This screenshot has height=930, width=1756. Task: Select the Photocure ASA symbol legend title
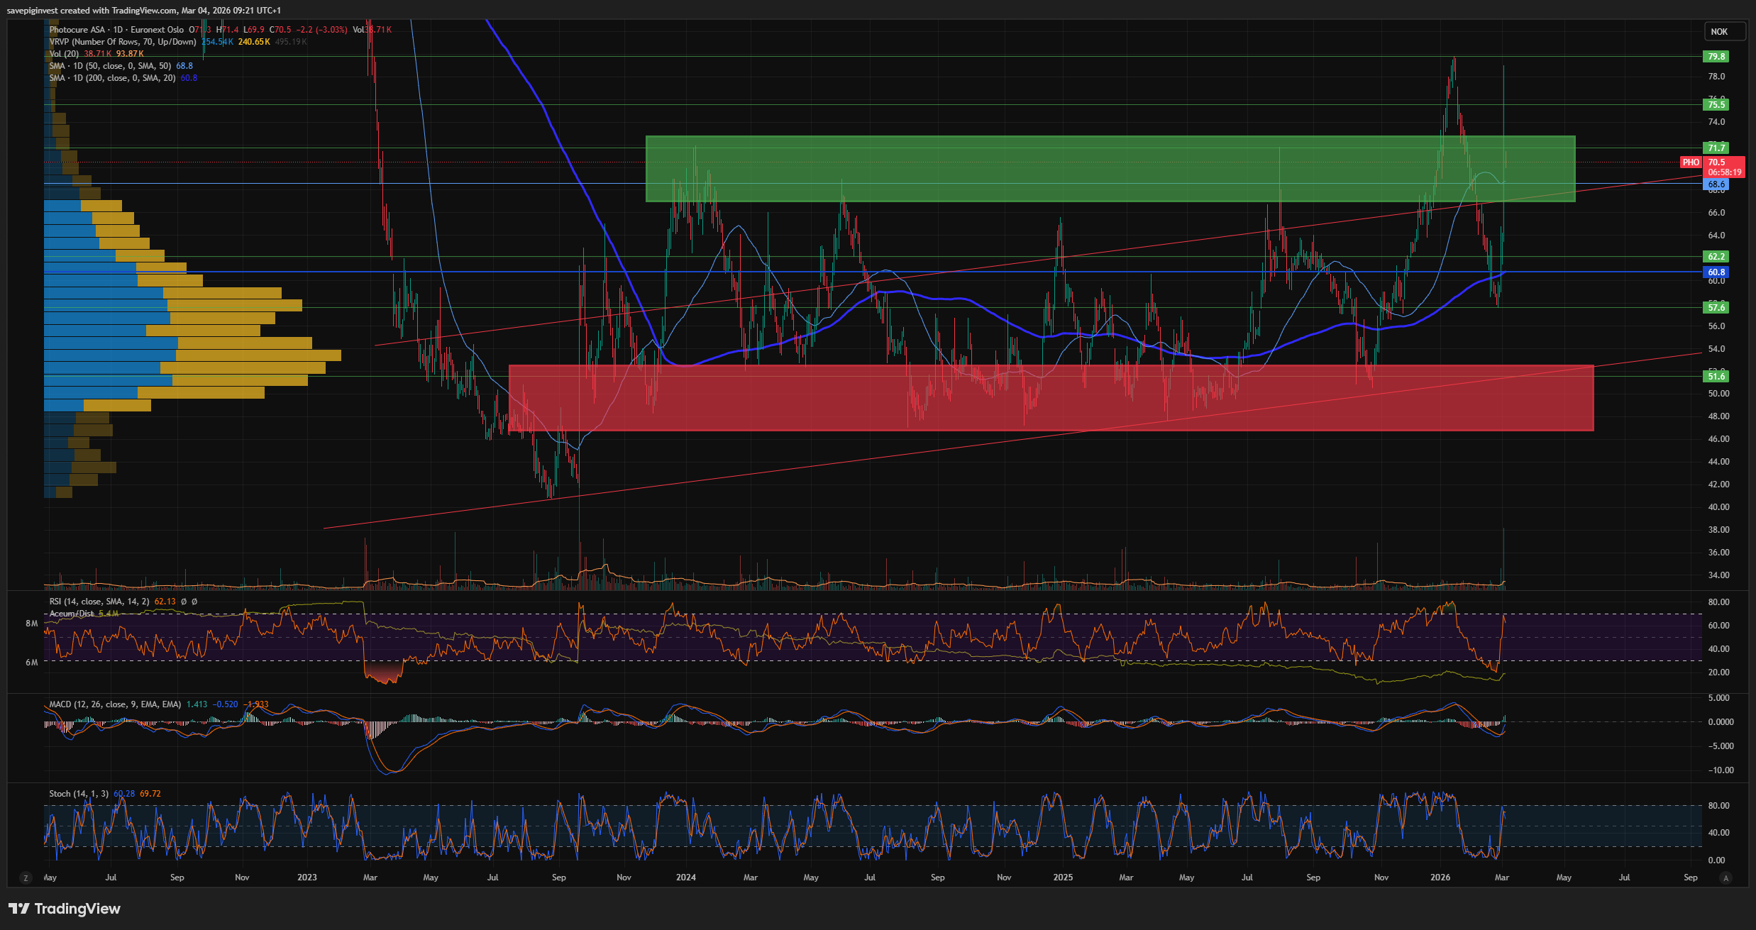(x=77, y=30)
